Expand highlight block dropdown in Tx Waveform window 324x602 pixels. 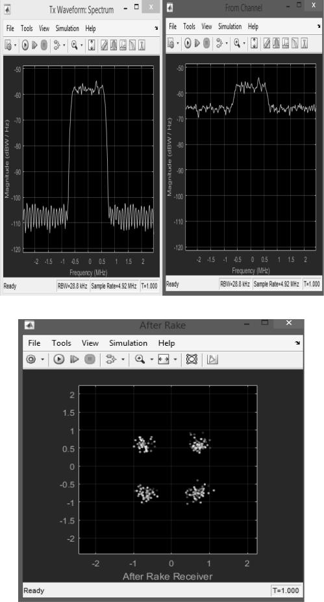(64, 45)
